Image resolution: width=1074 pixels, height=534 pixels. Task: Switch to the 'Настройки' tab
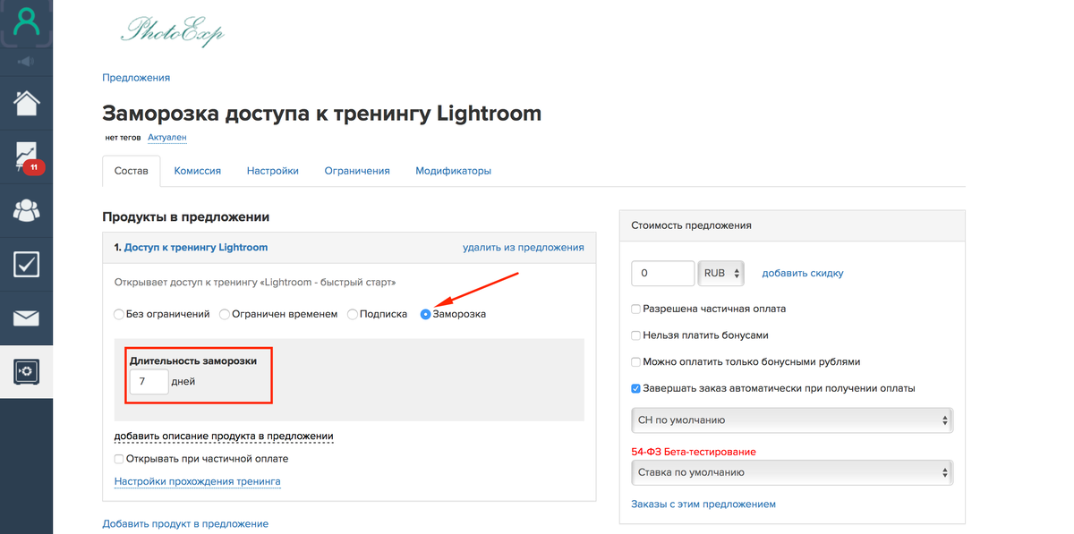pos(273,171)
